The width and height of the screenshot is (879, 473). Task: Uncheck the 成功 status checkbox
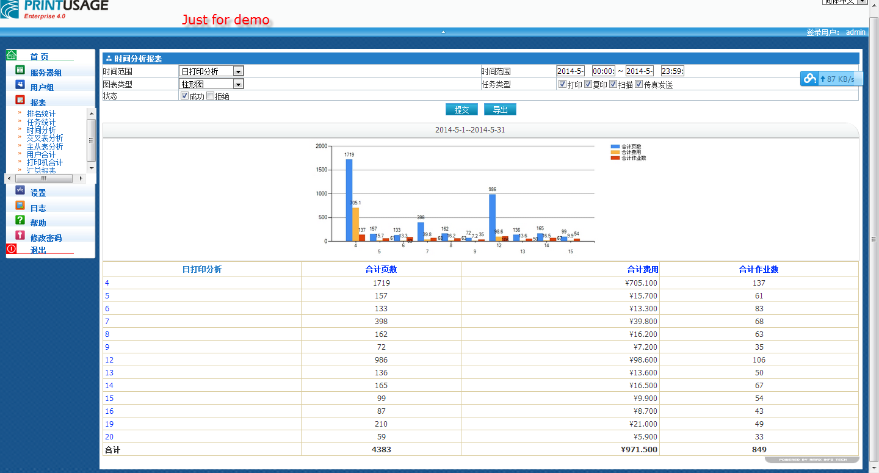point(184,96)
